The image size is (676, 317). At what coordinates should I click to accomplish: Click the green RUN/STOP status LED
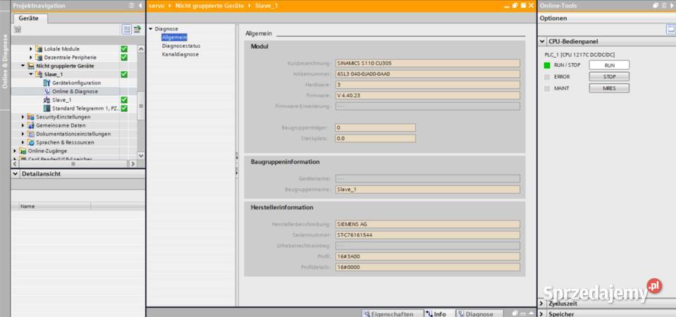(x=547, y=65)
